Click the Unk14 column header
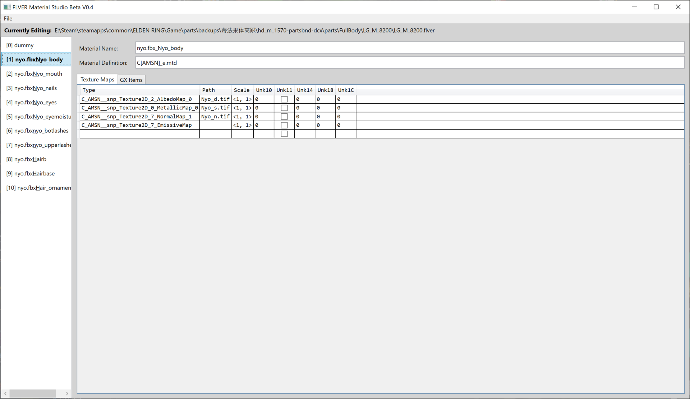690x399 pixels. tap(305, 90)
